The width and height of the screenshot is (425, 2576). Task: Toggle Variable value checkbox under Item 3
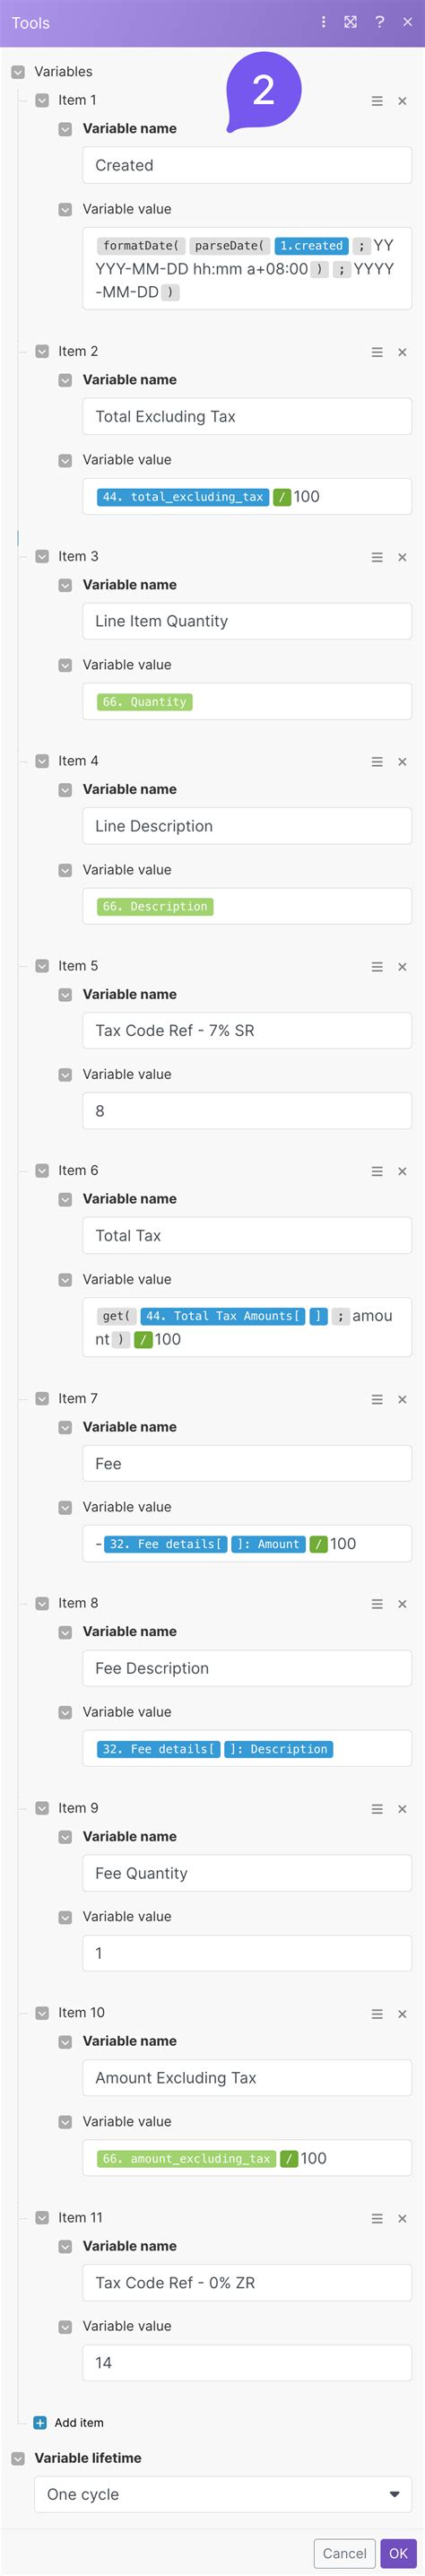(65, 665)
